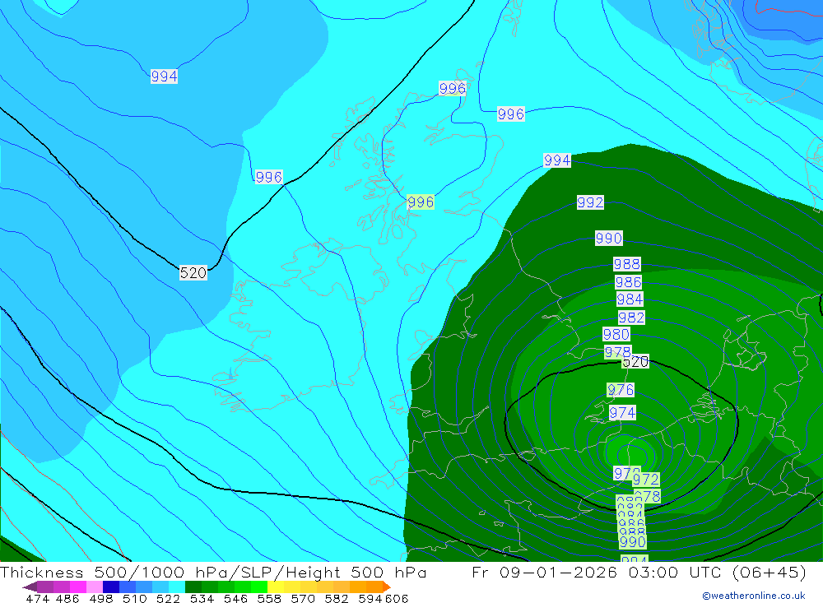823x603 pixels.
Task: Click the green-highlighted 996 label over Scotland
Action: tap(421, 202)
